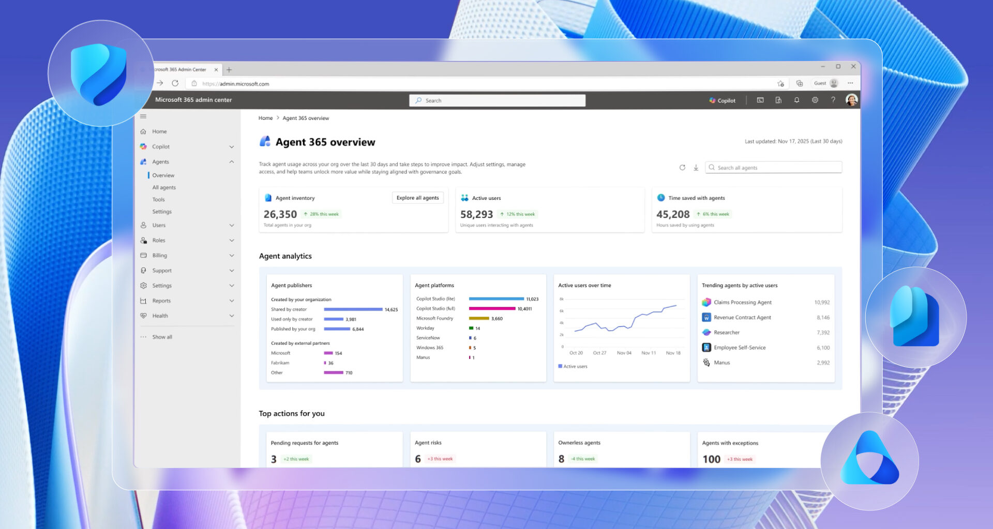
Task: Click the Active users legend marker under the chart
Action: [x=560, y=366]
